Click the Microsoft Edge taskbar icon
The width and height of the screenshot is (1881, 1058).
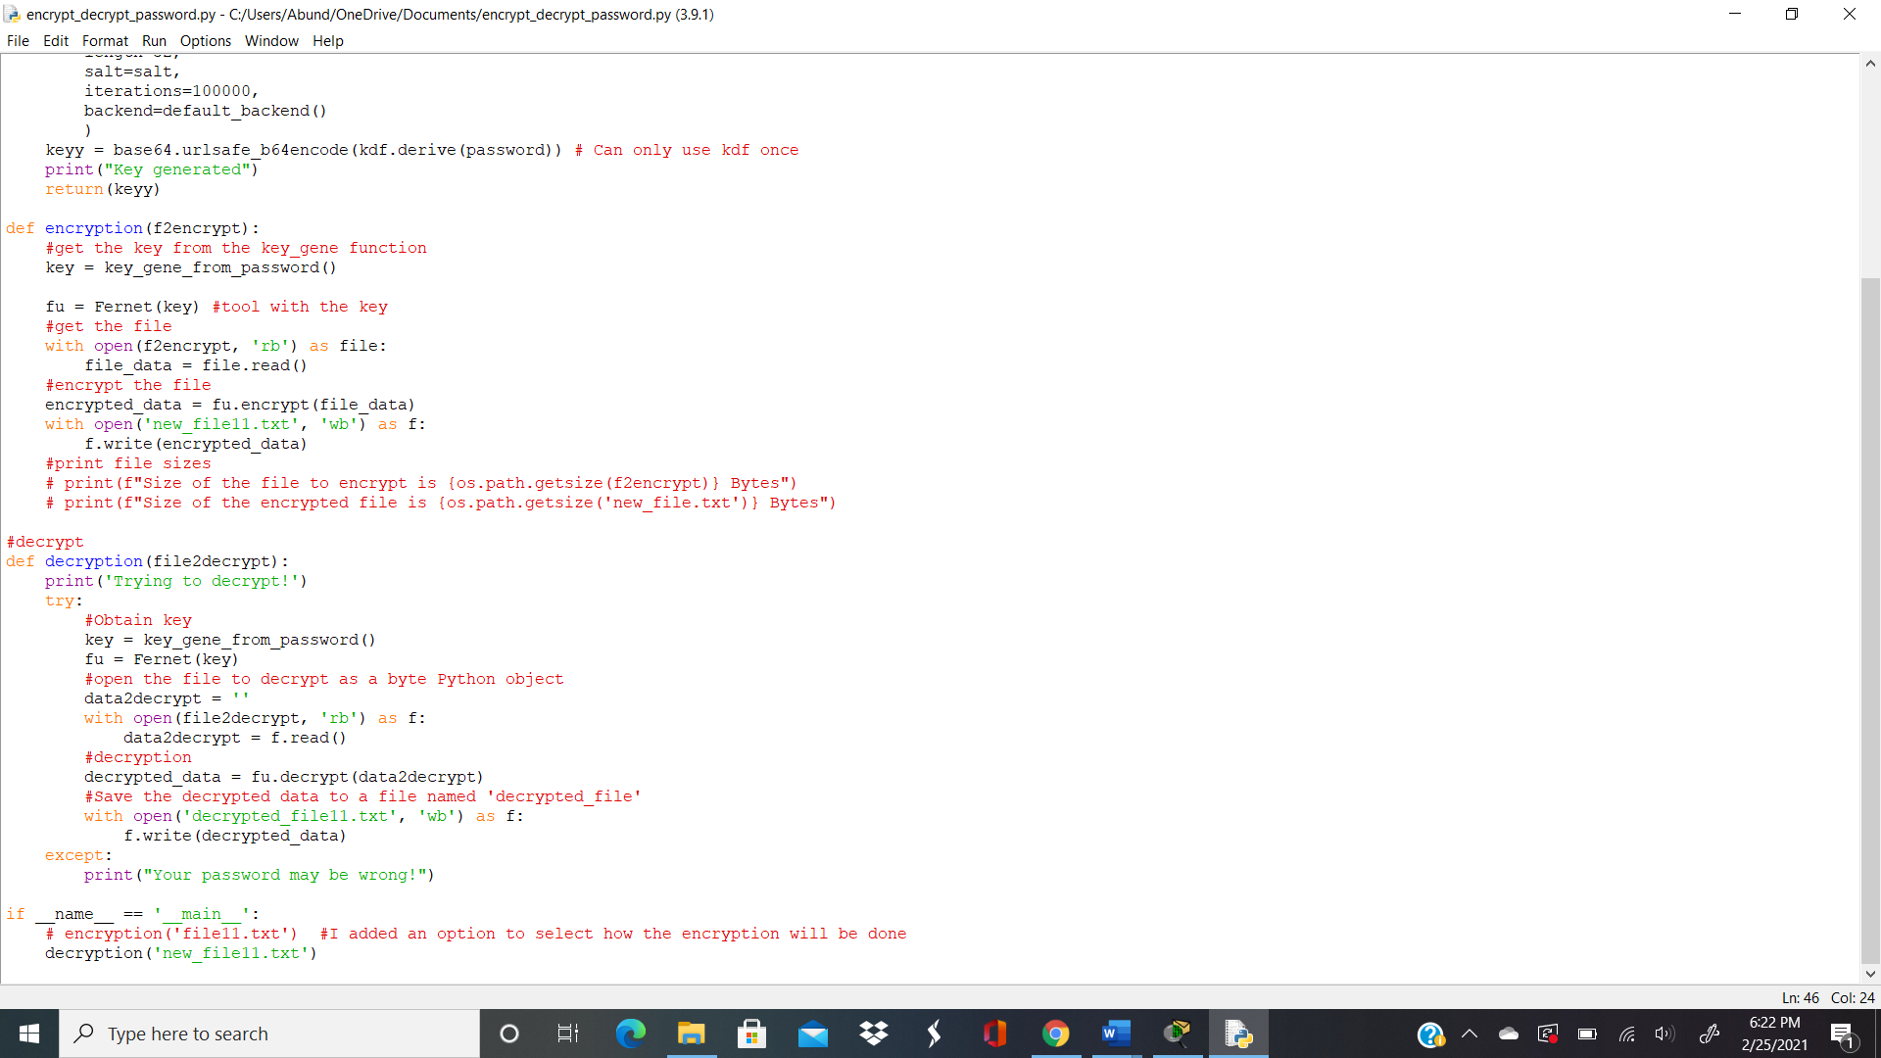click(x=631, y=1034)
